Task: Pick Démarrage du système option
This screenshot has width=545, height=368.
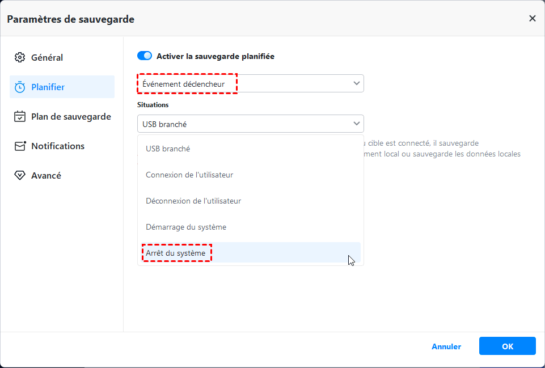Action: click(186, 227)
